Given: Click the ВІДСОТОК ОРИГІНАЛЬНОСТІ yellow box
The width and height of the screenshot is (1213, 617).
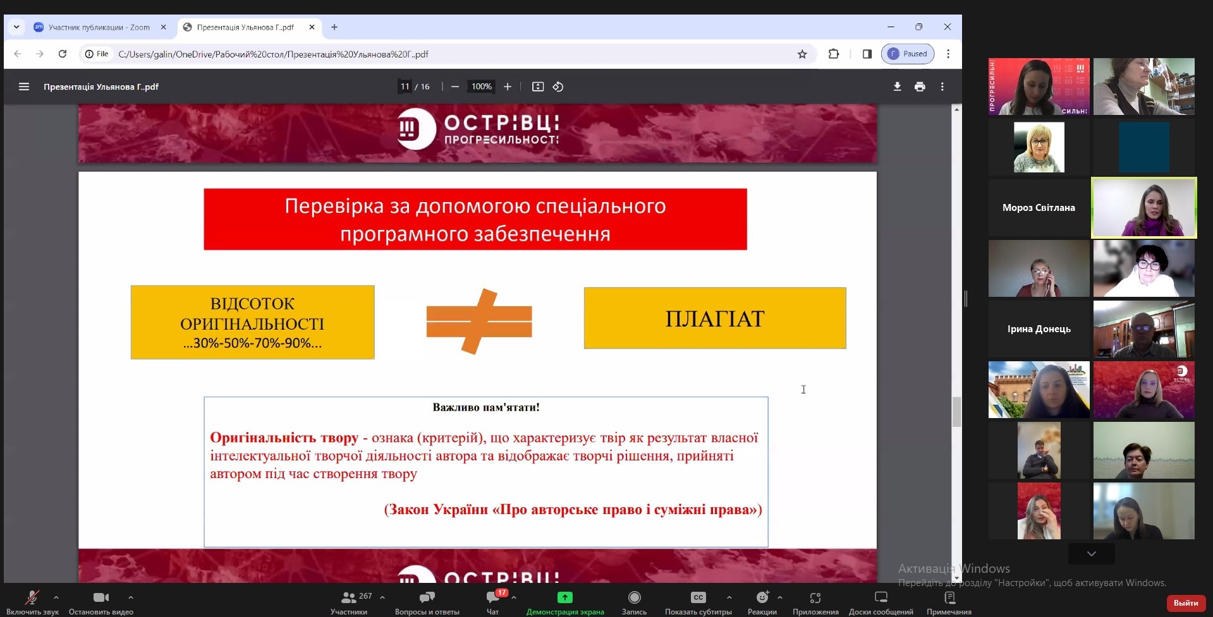Looking at the screenshot, I should (252, 323).
